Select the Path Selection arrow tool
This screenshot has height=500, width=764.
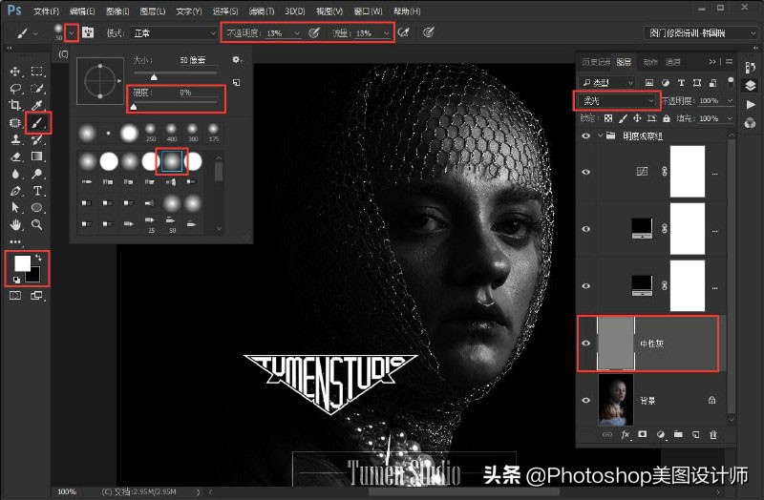[15, 208]
